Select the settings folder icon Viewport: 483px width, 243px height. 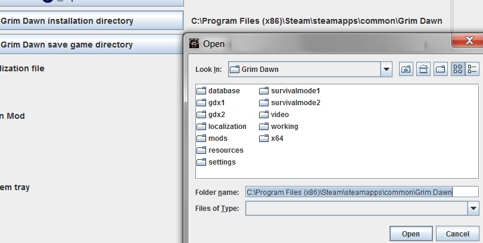coord(201,162)
